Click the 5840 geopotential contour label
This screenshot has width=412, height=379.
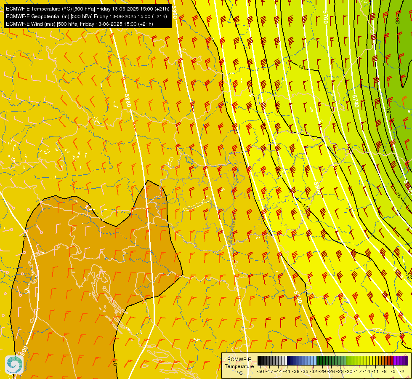(298, 297)
